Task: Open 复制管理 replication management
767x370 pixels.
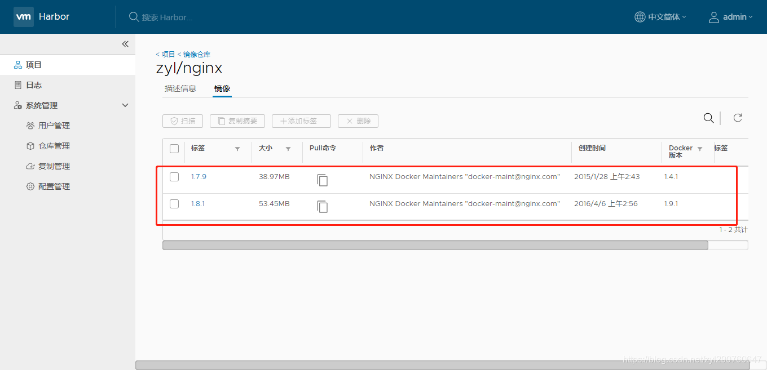Action: coord(54,166)
